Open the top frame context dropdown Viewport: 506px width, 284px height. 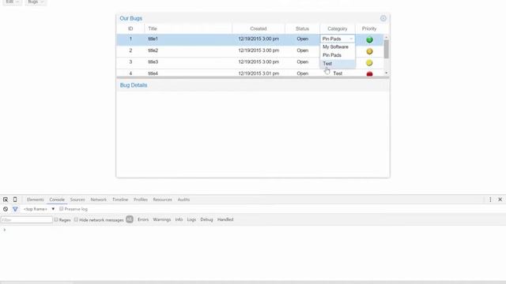[x=39, y=209]
